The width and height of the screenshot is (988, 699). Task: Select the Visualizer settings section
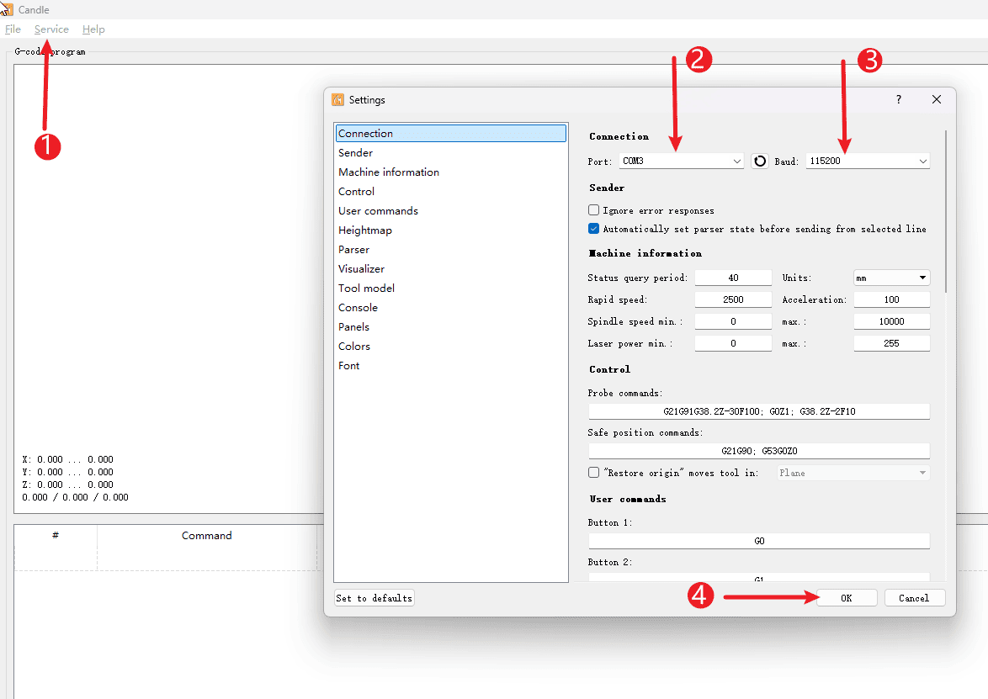click(361, 268)
